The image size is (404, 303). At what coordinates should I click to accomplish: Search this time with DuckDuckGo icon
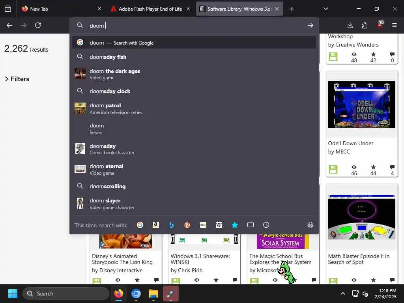187,225
